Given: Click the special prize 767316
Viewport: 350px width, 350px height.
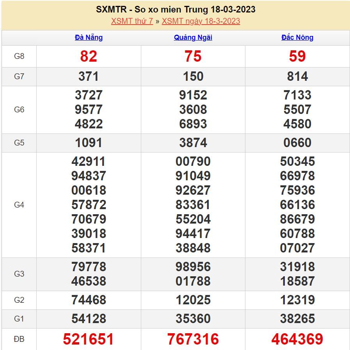Looking at the screenshot, I should pyautogui.click(x=193, y=339).
